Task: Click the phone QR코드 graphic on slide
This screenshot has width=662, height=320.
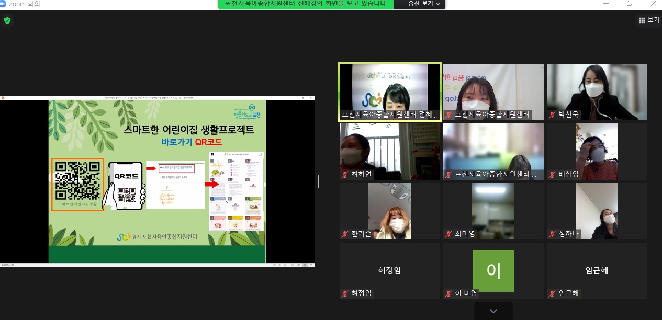Action: tap(125, 186)
